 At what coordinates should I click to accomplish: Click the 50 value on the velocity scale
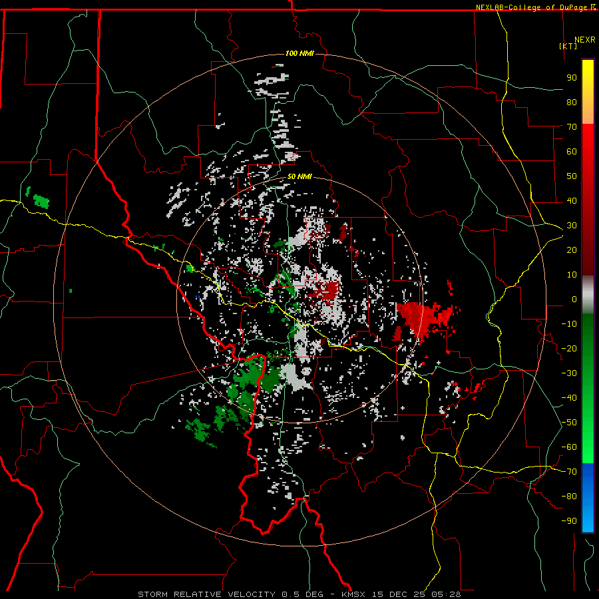click(572, 176)
